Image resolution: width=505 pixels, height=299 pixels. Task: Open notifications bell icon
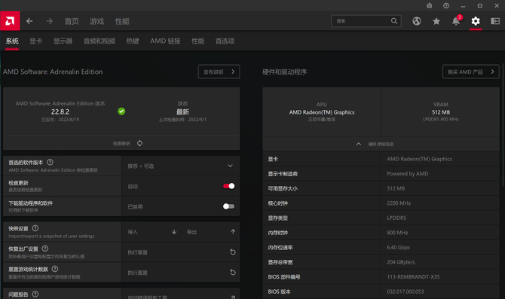pos(456,21)
